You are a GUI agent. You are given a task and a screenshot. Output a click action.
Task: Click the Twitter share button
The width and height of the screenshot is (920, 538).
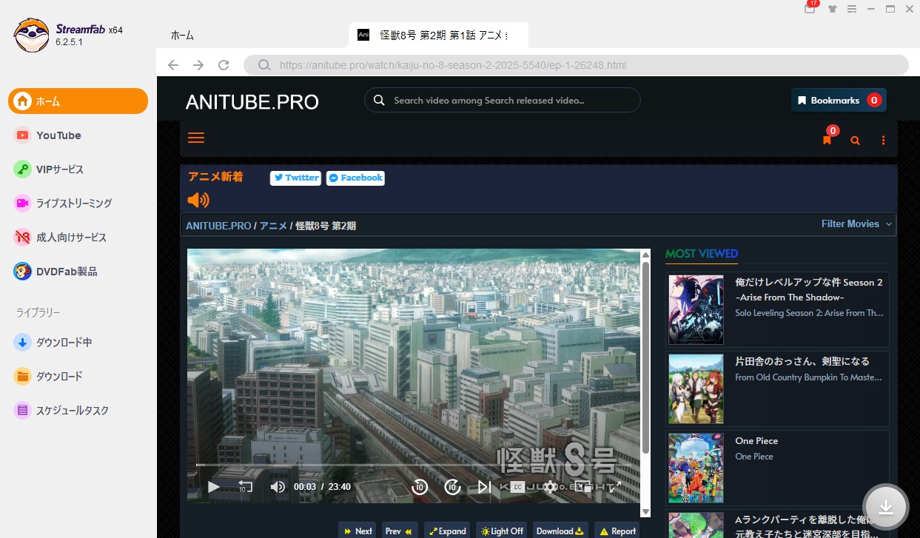click(295, 178)
